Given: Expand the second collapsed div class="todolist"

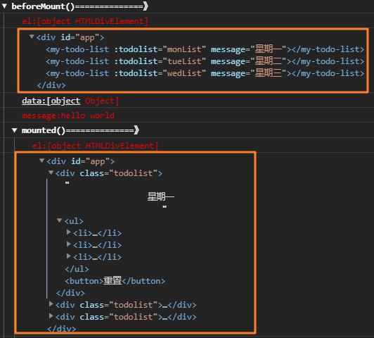Looking at the screenshot, I should (51, 303).
